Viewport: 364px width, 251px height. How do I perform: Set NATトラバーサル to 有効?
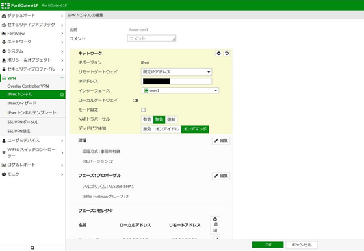(x=147, y=120)
